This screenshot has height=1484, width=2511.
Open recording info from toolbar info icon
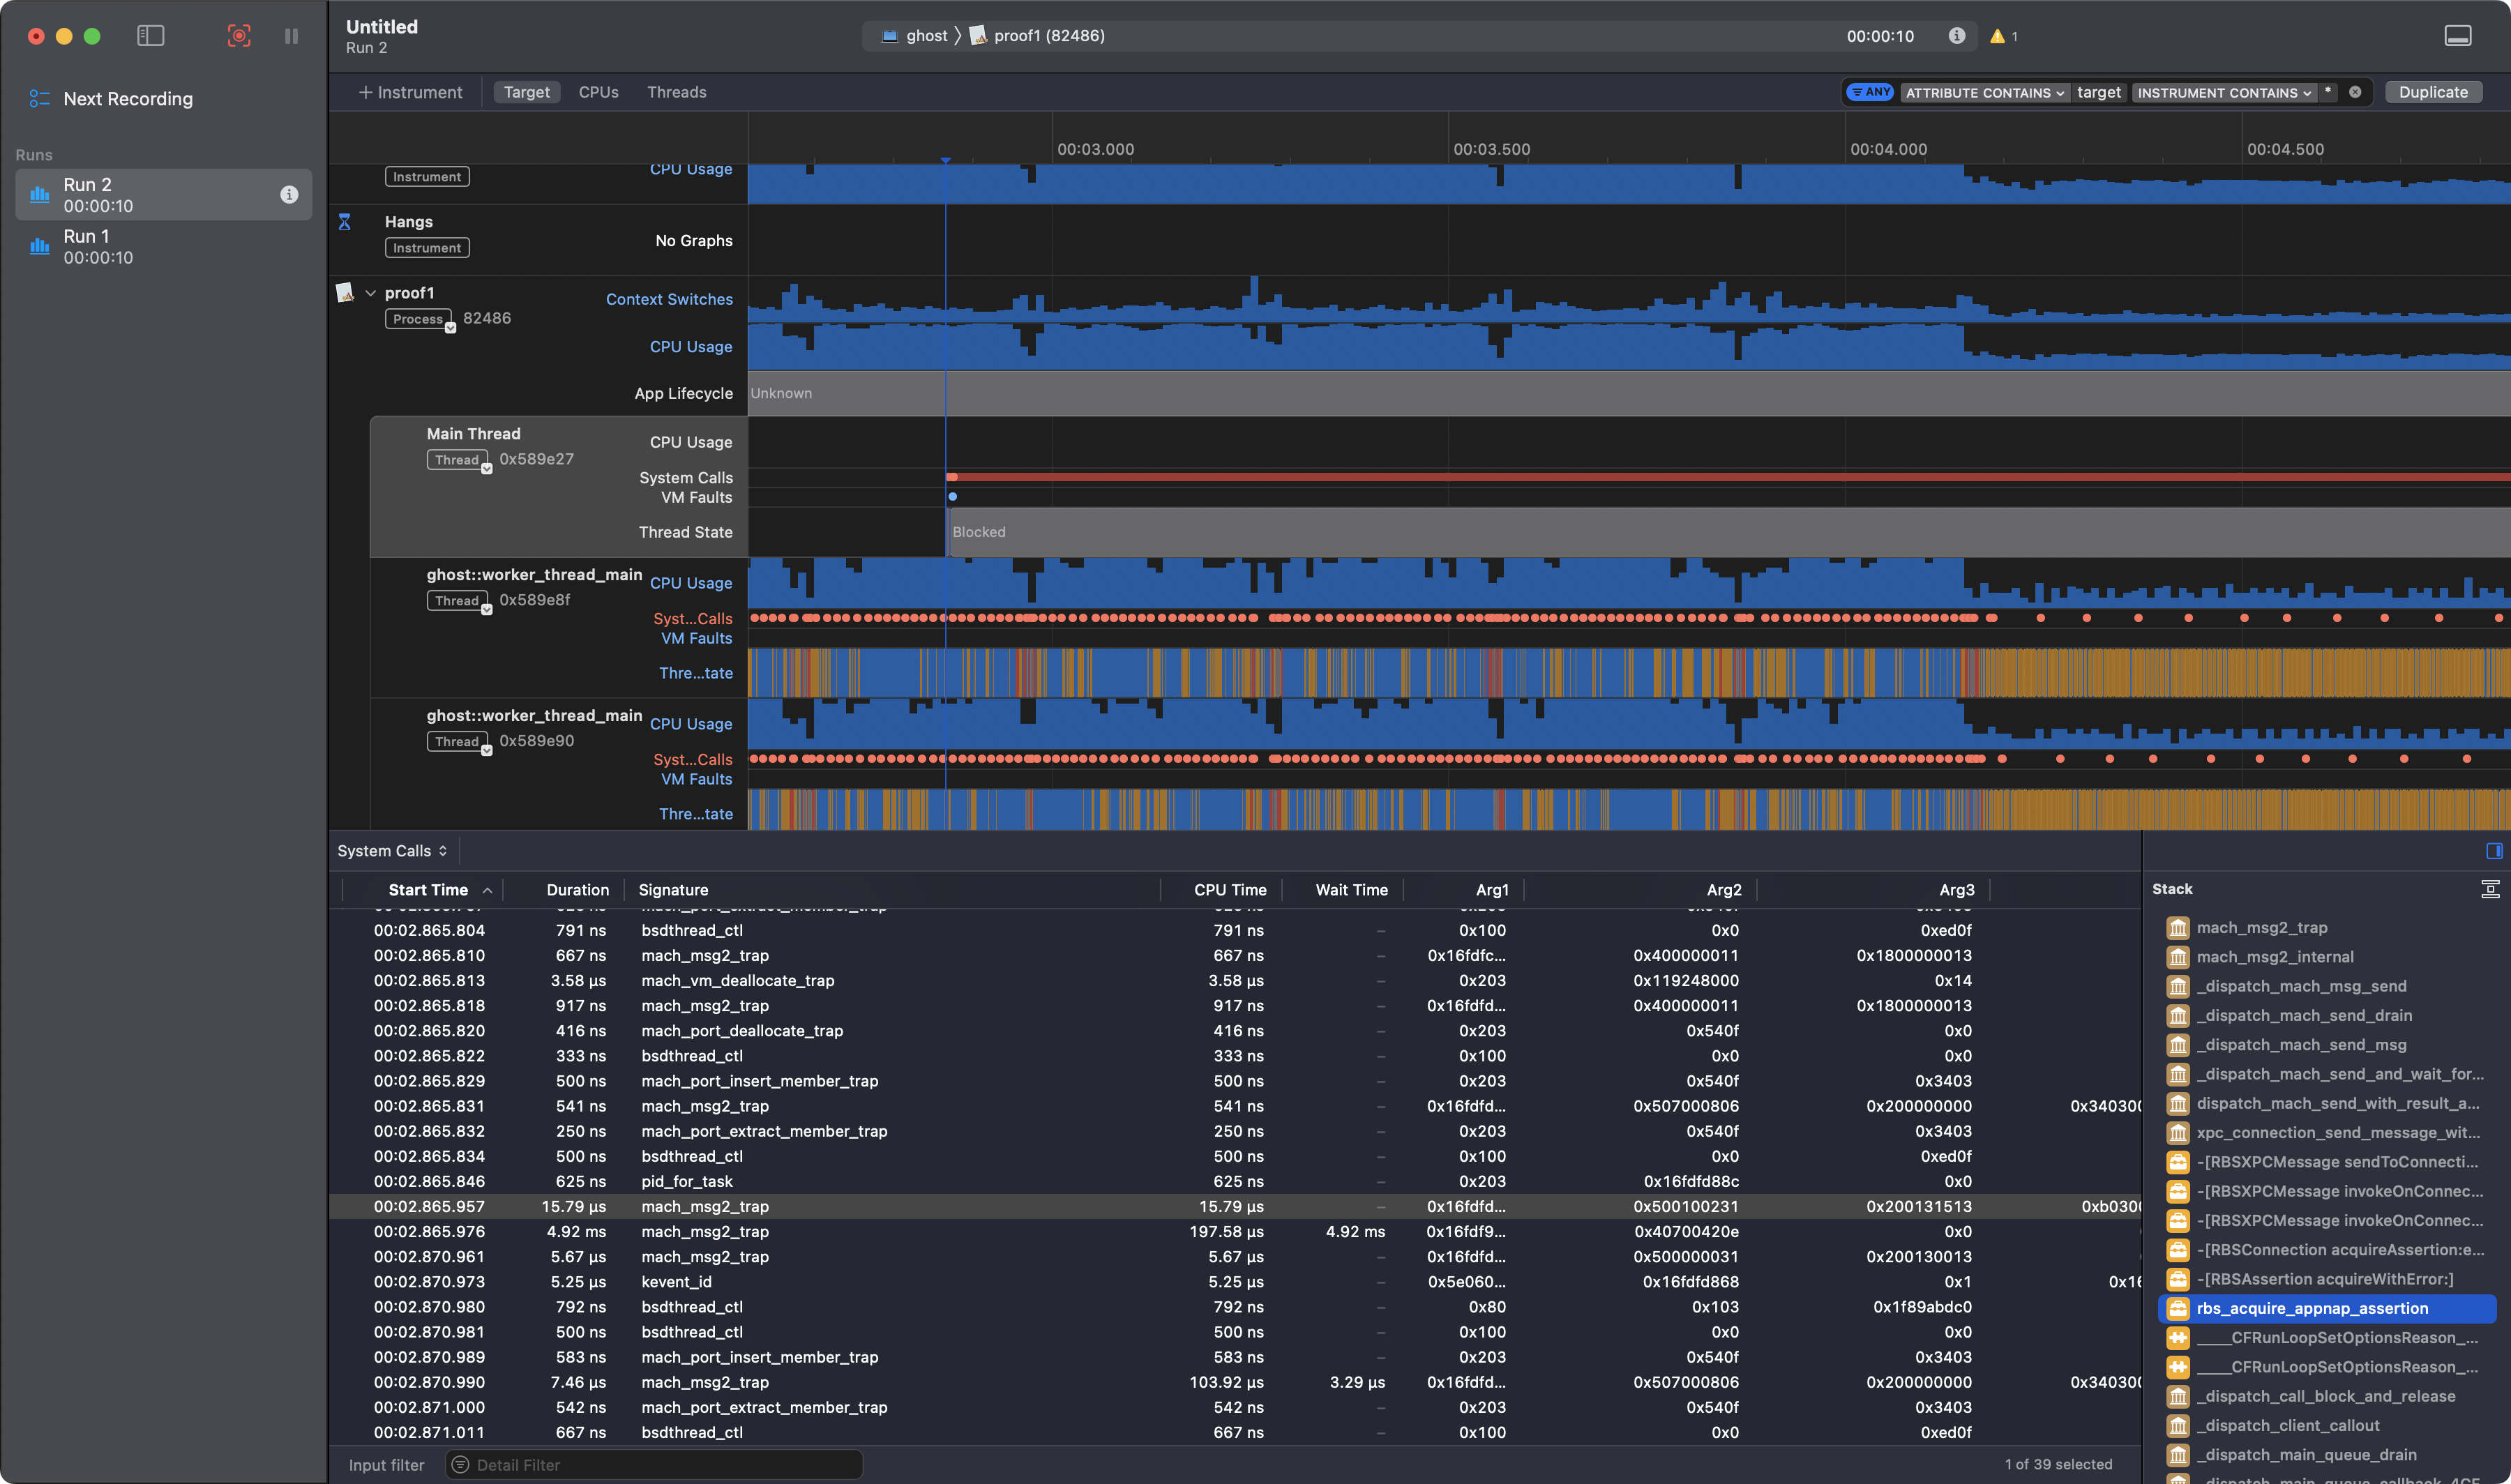click(1957, 36)
